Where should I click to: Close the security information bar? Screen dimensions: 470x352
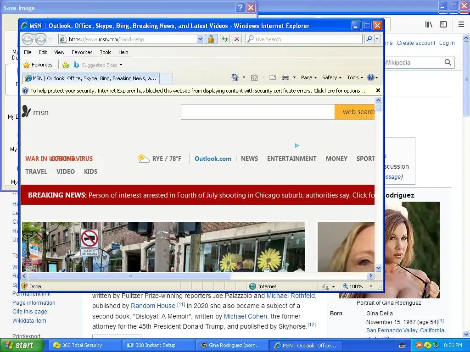(x=378, y=90)
